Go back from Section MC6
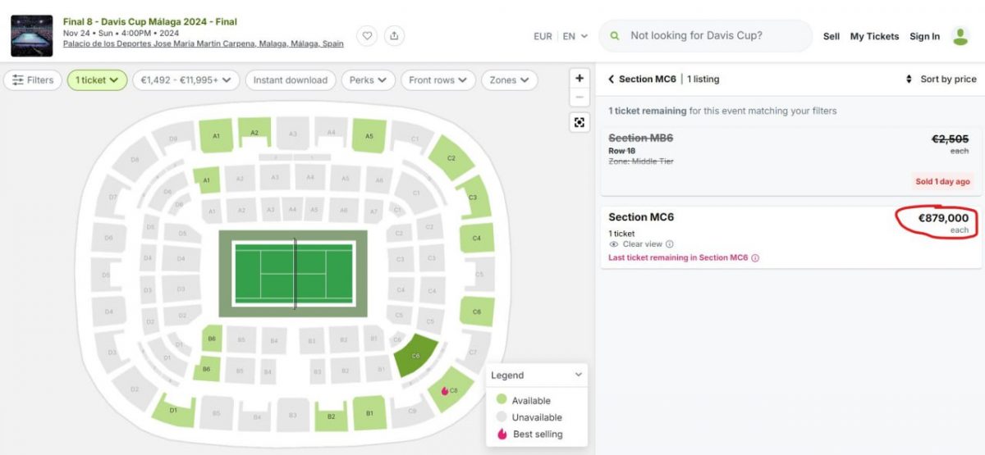Image resolution: width=985 pixels, height=455 pixels. (x=612, y=80)
